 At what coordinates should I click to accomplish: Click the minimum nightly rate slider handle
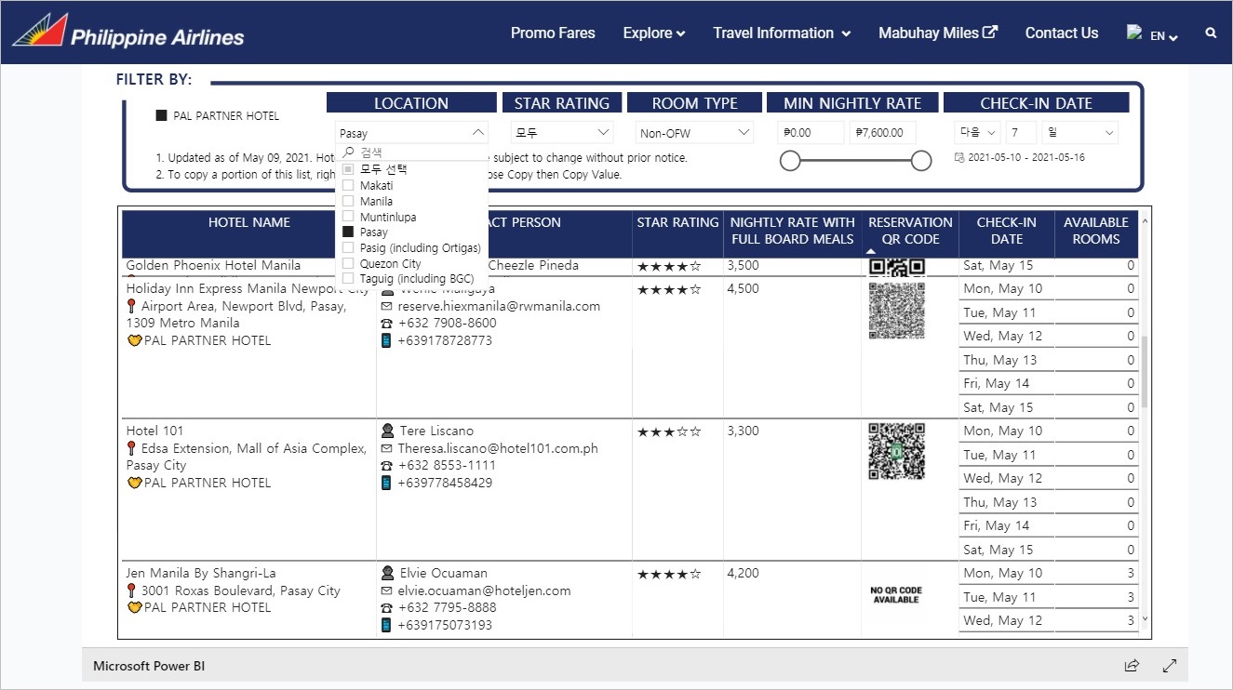[790, 162]
